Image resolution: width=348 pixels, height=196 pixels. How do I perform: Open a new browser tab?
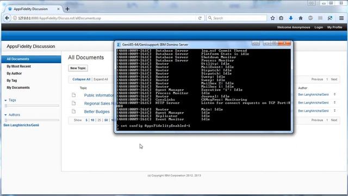tap(67, 9)
